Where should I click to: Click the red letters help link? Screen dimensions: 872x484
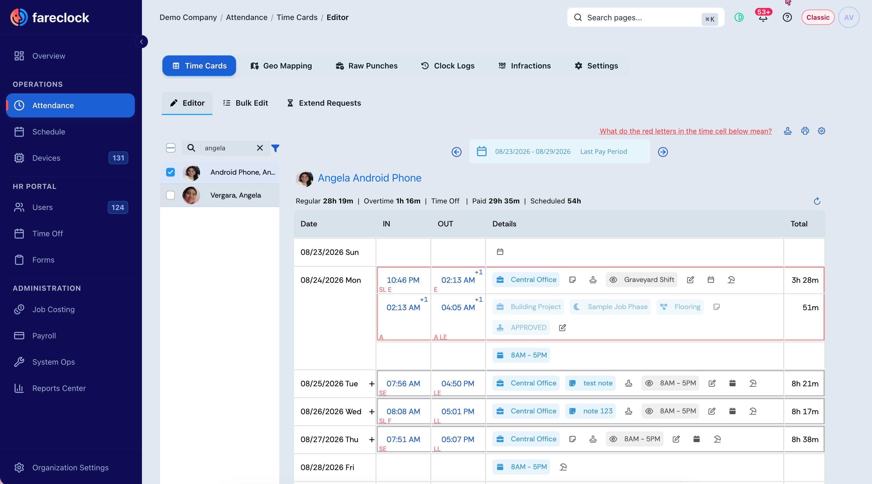pyautogui.click(x=685, y=131)
